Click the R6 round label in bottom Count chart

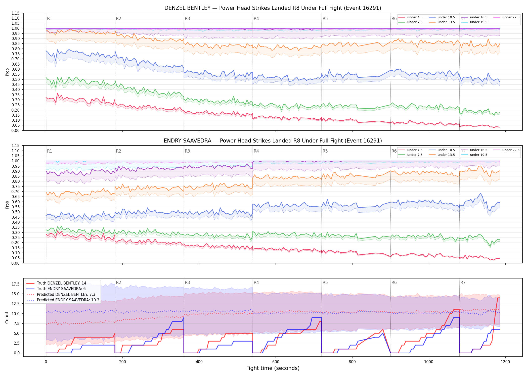394,282
